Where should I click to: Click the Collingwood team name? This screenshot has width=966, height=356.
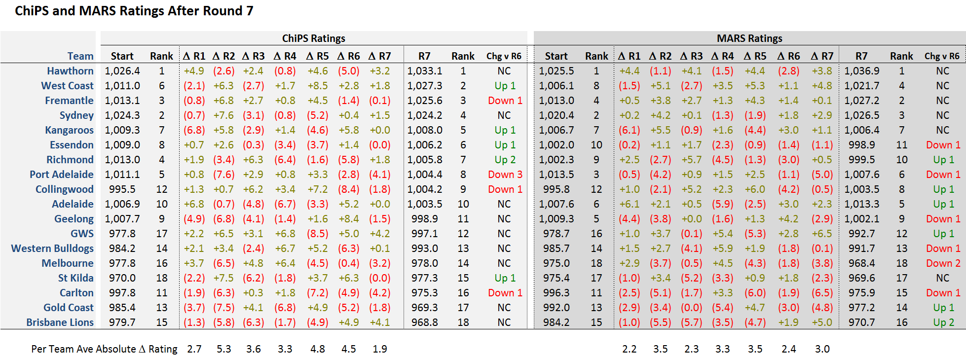click(65, 189)
